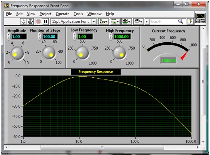Click the search magnifier icon

click(181, 21)
